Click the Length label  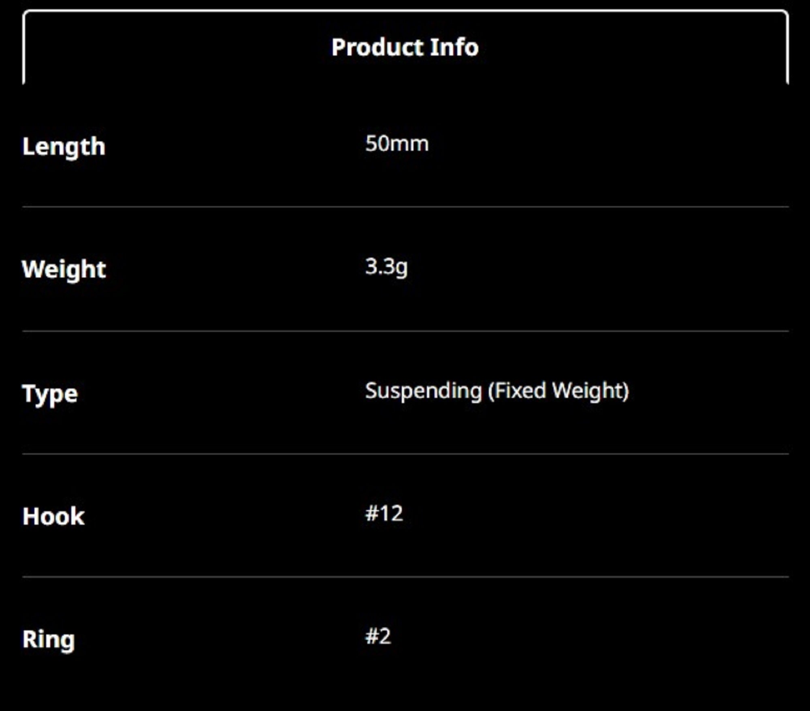pyautogui.click(x=64, y=147)
